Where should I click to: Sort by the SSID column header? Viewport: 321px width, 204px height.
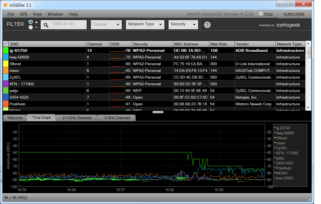click(x=47, y=44)
